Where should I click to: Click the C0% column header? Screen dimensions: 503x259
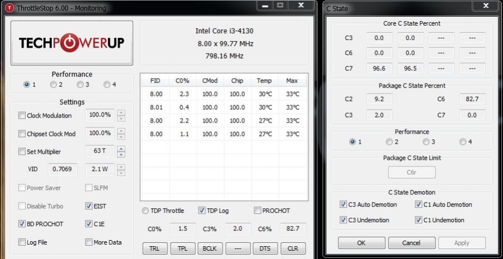point(182,81)
